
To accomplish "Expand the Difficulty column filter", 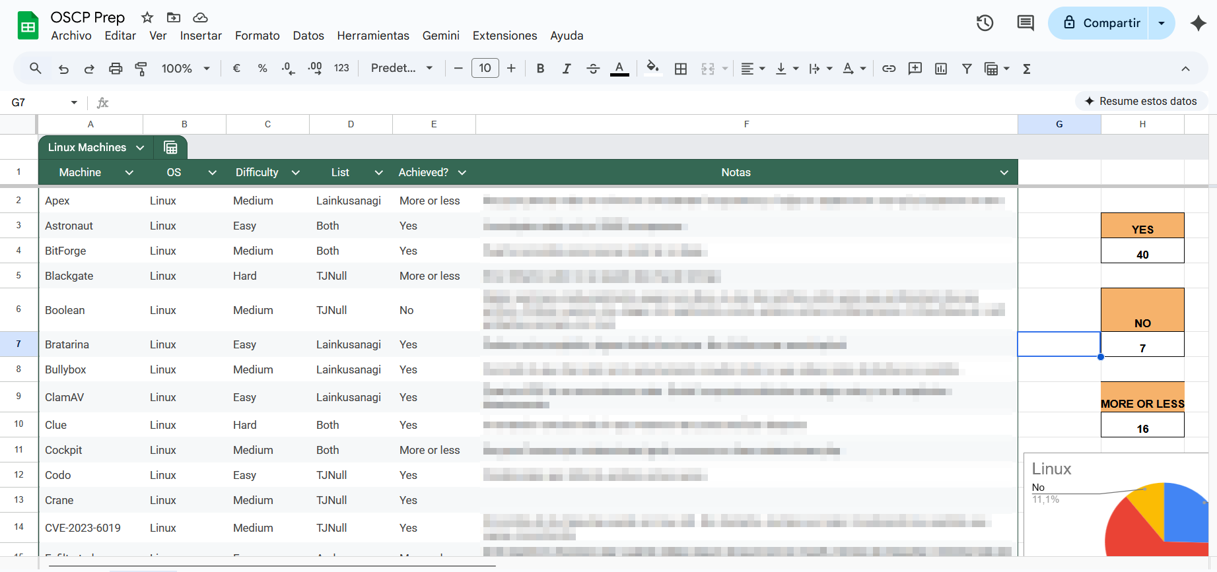I will click(295, 173).
